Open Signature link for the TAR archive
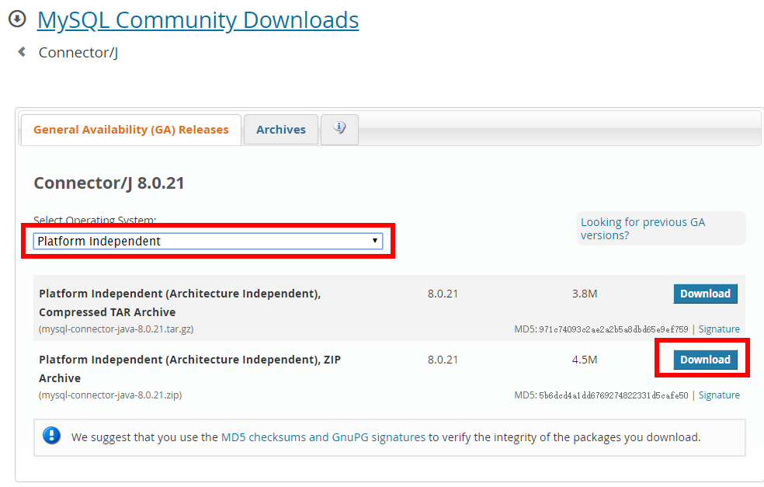This screenshot has height=487, width=764. click(x=718, y=329)
